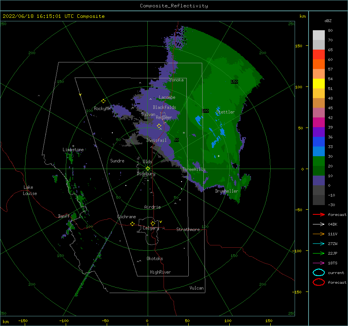Click the Okotoks town label
The width and height of the screenshot is (348, 326).
click(x=155, y=259)
